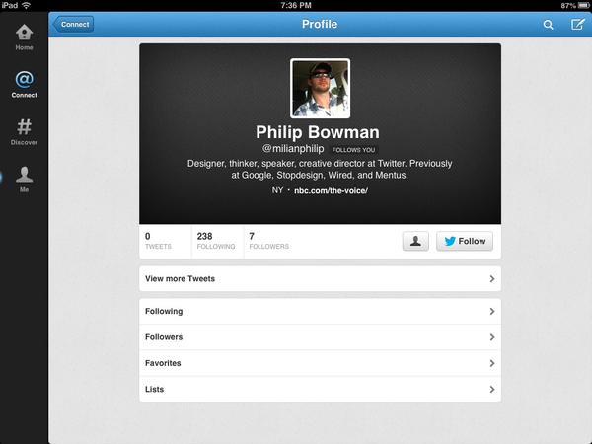The width and height of the screenshot is (592, 444).
Task: Open the nbc.com/the-voice/ link
Action: pyautogui.click(x=331, y=190)
